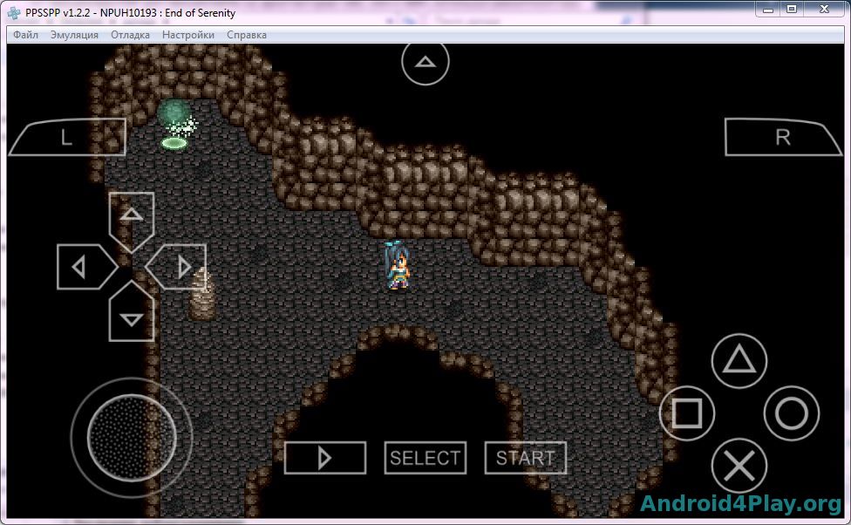Tap the Cross action button
Viewport: 851px width, 525px height.
pyautogui.click(x=739, y=466)
